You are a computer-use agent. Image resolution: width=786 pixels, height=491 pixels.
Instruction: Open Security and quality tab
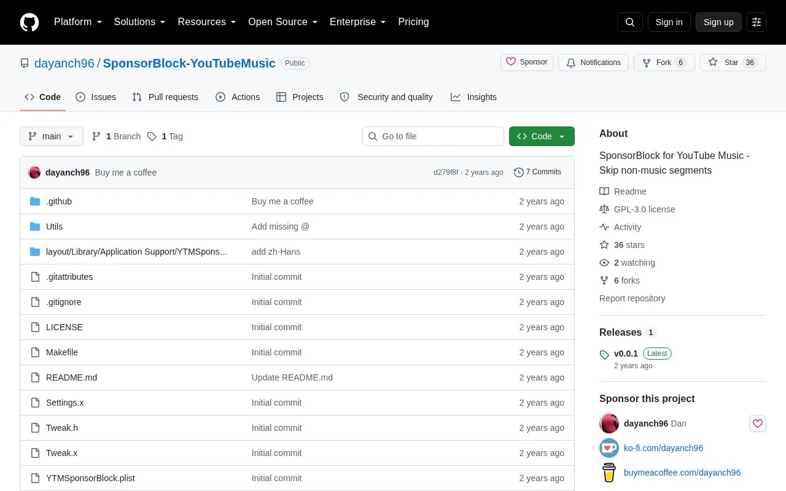pos(386,97)
